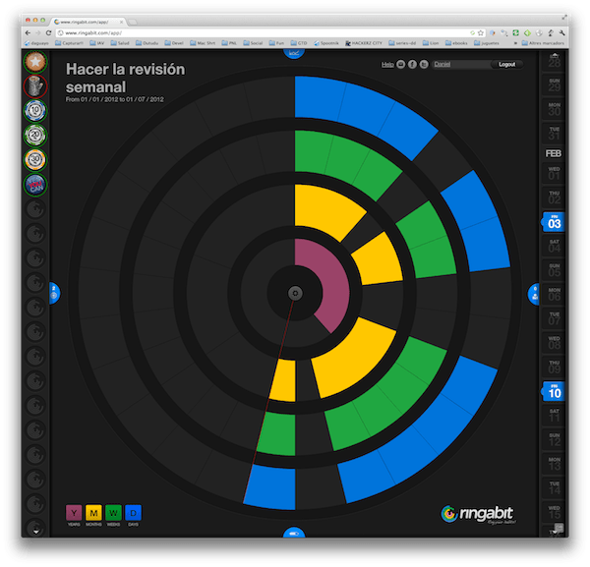Open the ebooks bookmarks folder
590x567 pixels.
[x=456, y=43]
